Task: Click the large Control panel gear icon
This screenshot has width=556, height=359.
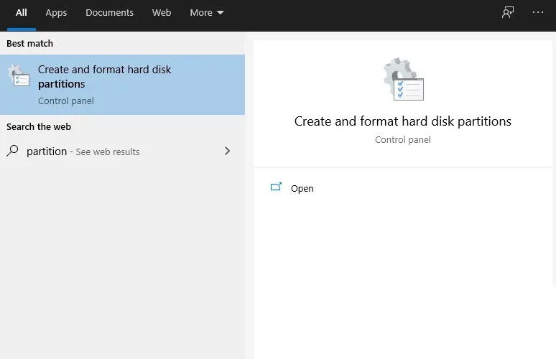Action: pyautogui.click(x=403, y=79)
